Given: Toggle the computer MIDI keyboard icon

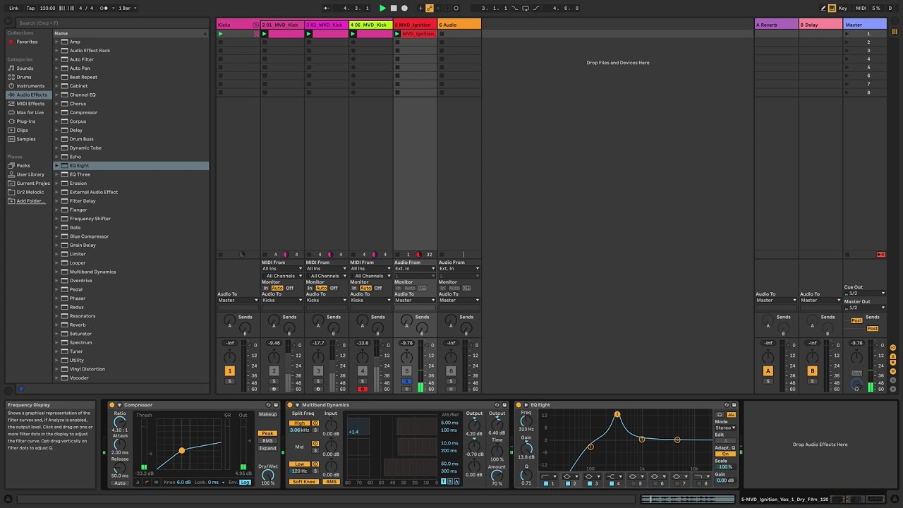Looking at the screenshot, I should pyautogui.click(x=832, y=8).
